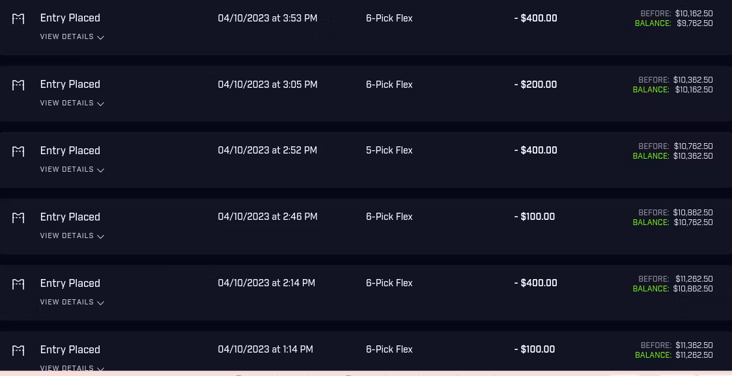
Task: Click the $9,762.50 balance value
Action: tap(694, 23)
